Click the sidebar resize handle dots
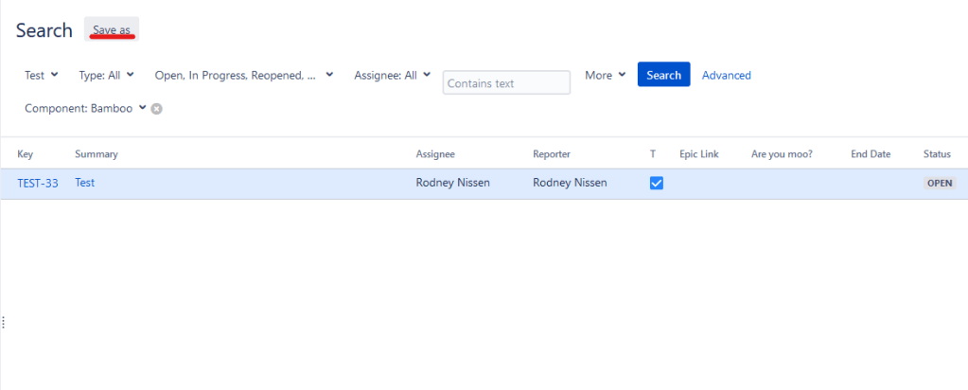This screenshot has height=390, width=968. [4, 323]
